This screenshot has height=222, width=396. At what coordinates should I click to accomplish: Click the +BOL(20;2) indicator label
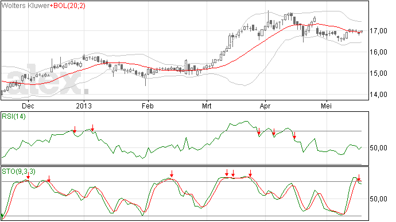68,6
